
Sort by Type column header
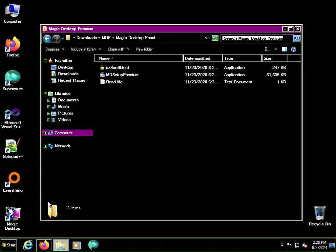click(242, 58)
